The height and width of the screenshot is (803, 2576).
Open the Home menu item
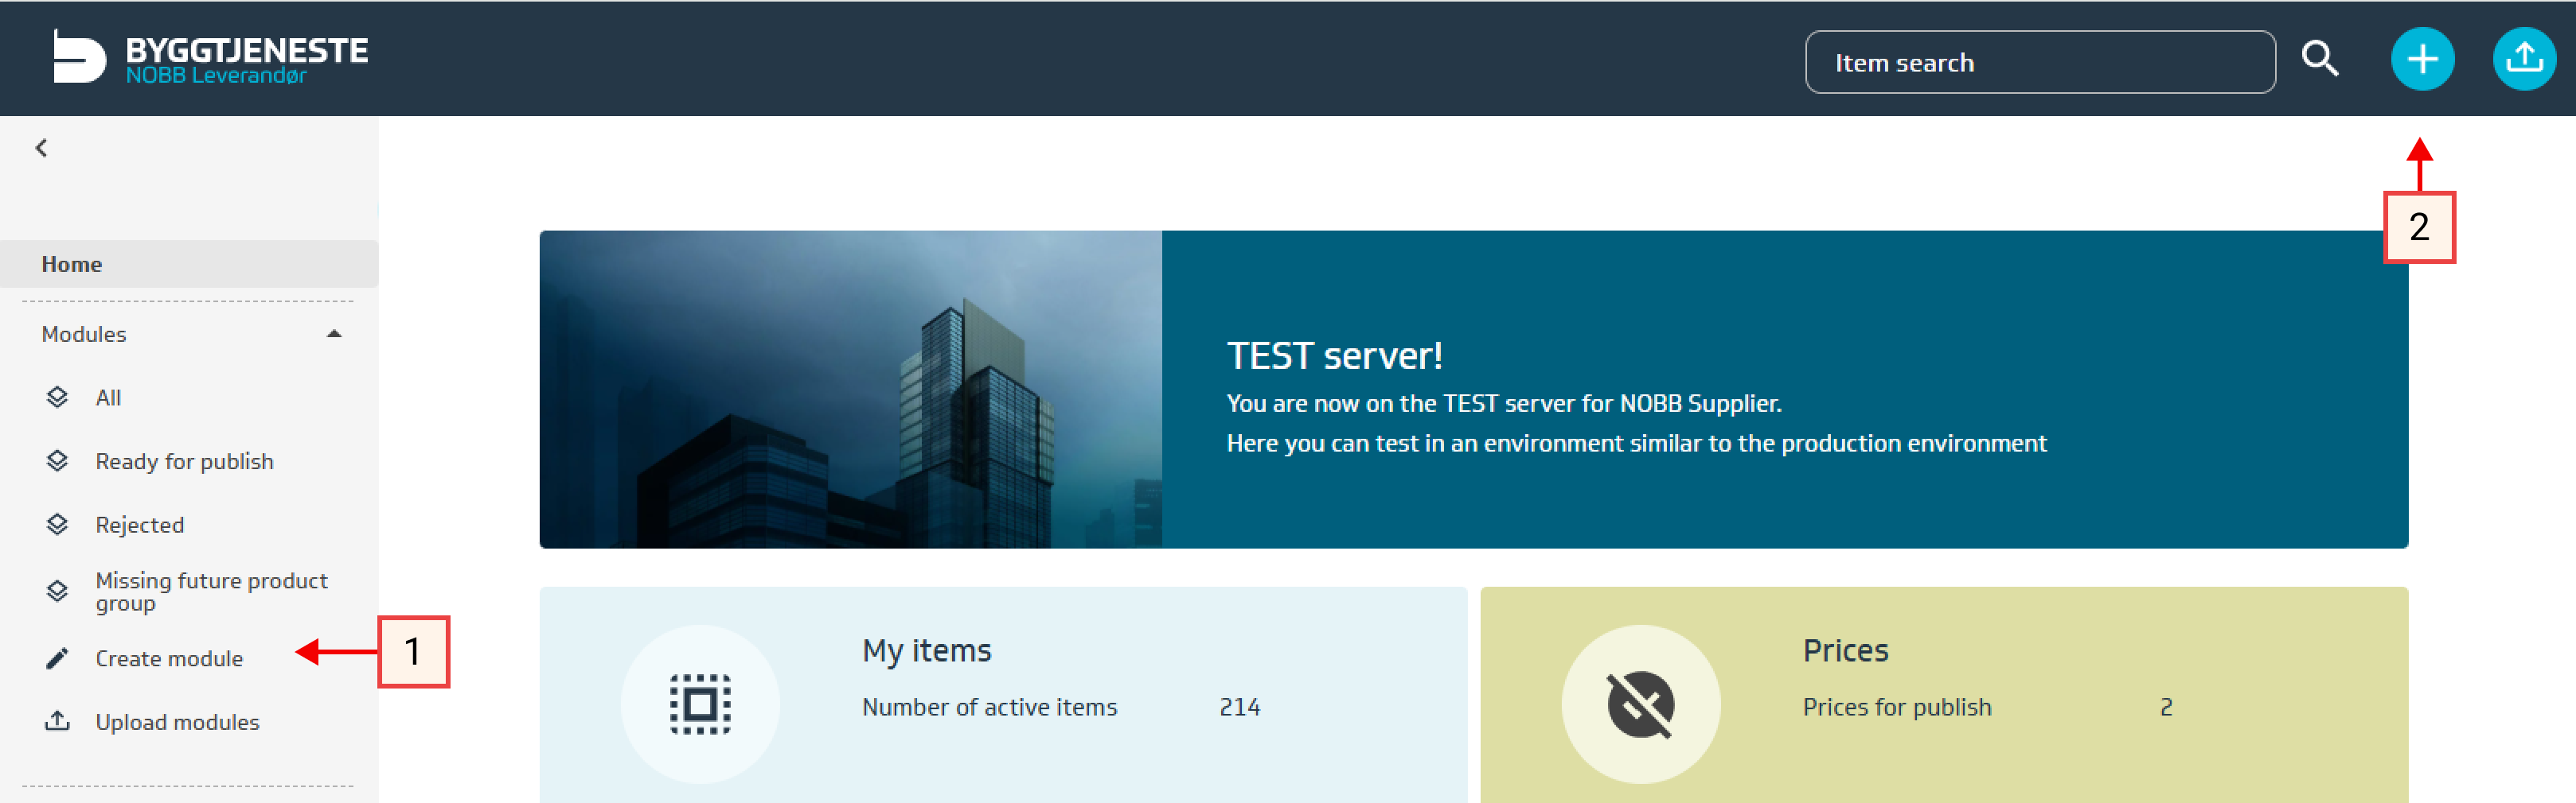[72, 264]
